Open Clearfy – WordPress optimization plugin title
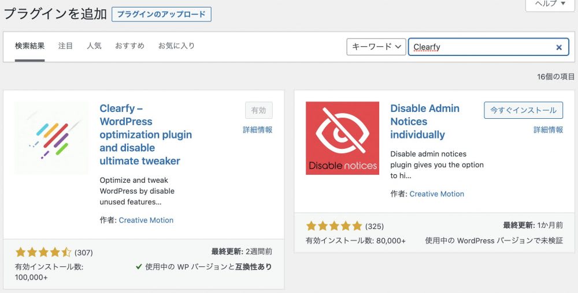578x293 pixels. [146, 134]
